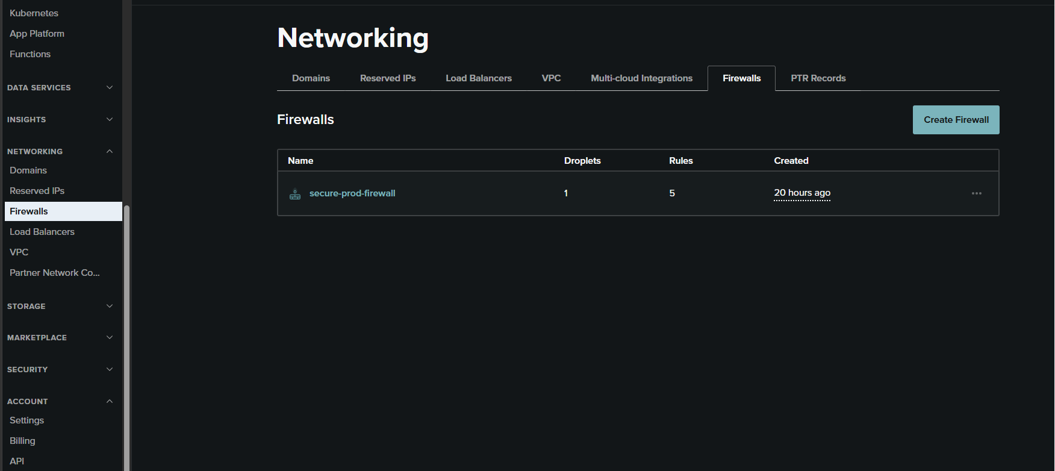Switch to the Reserved IPs tab

point(388,78)
